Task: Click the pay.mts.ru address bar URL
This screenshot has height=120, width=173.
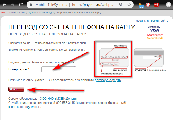Action: click(x=92, y=5)
